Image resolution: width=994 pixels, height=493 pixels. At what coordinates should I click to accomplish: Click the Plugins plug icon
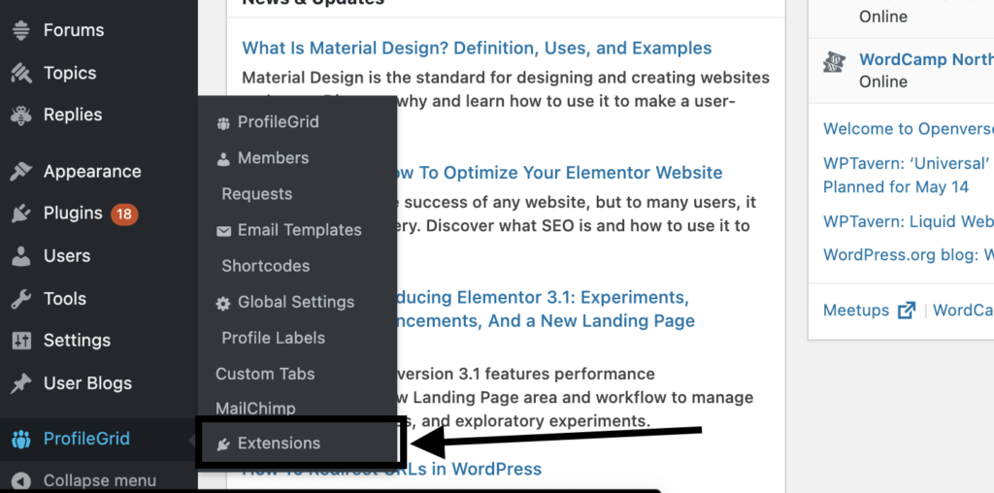click(x=21, y=214)
